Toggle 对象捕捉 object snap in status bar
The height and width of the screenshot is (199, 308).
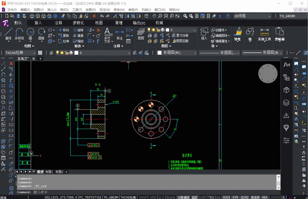tap(184, 197)
